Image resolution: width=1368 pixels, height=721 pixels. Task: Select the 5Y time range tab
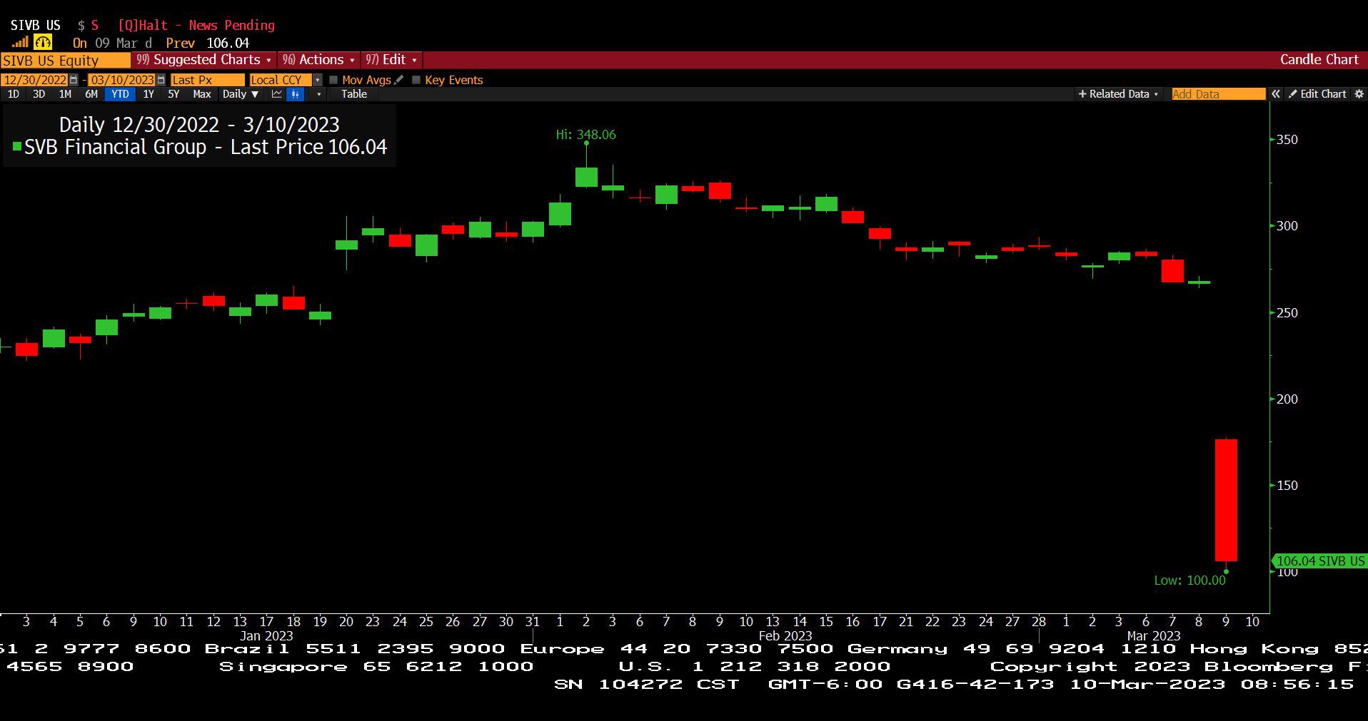(x=173, y=94)
